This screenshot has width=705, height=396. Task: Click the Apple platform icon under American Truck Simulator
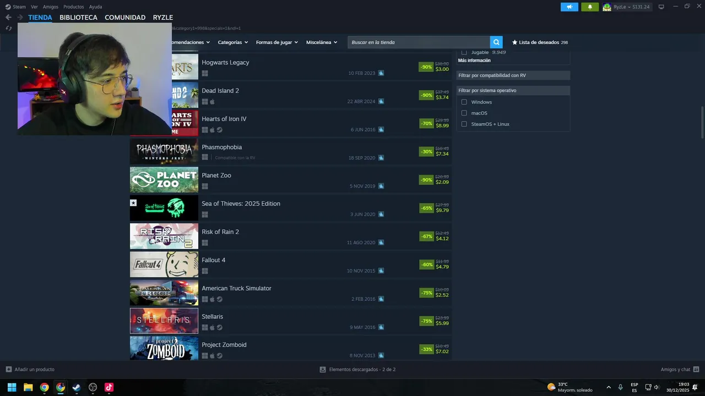(x=212, y=299)
